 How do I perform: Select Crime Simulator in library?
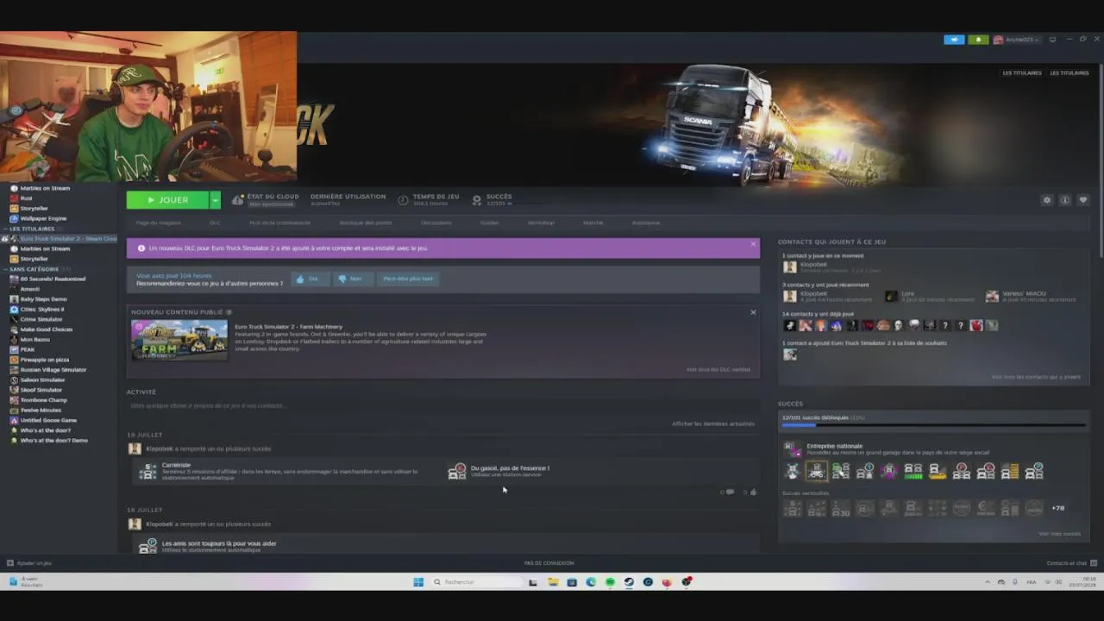[41, 319]
